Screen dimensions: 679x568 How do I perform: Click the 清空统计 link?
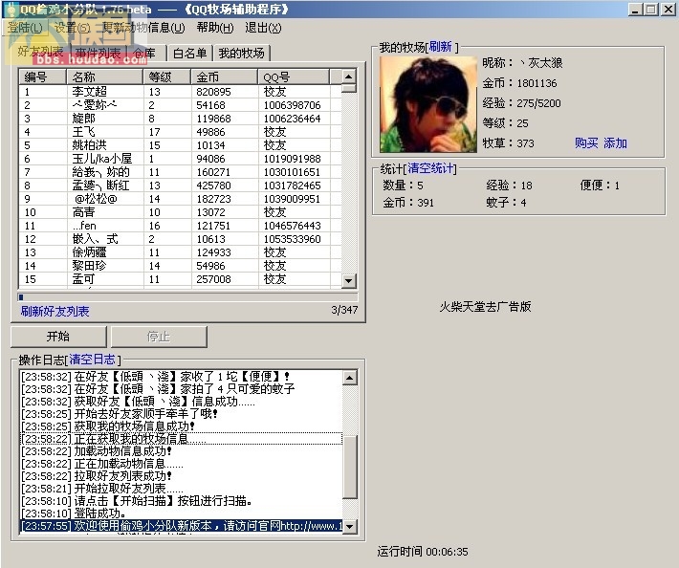430,168
